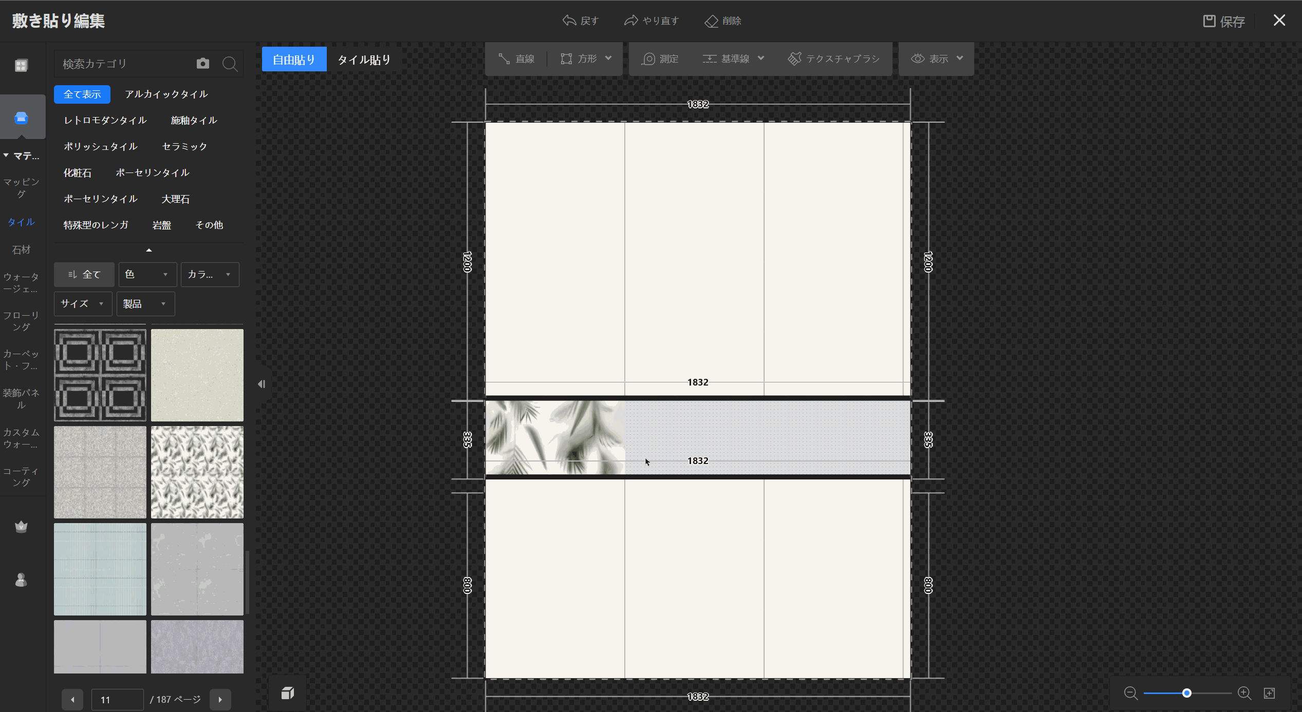Expand the display (表示) dropdown arrow
1302x712 pixels.
tap(960, 58)
